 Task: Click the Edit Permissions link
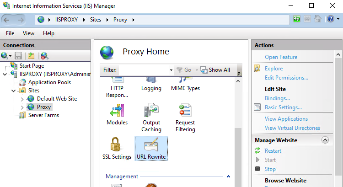(287, 78)
